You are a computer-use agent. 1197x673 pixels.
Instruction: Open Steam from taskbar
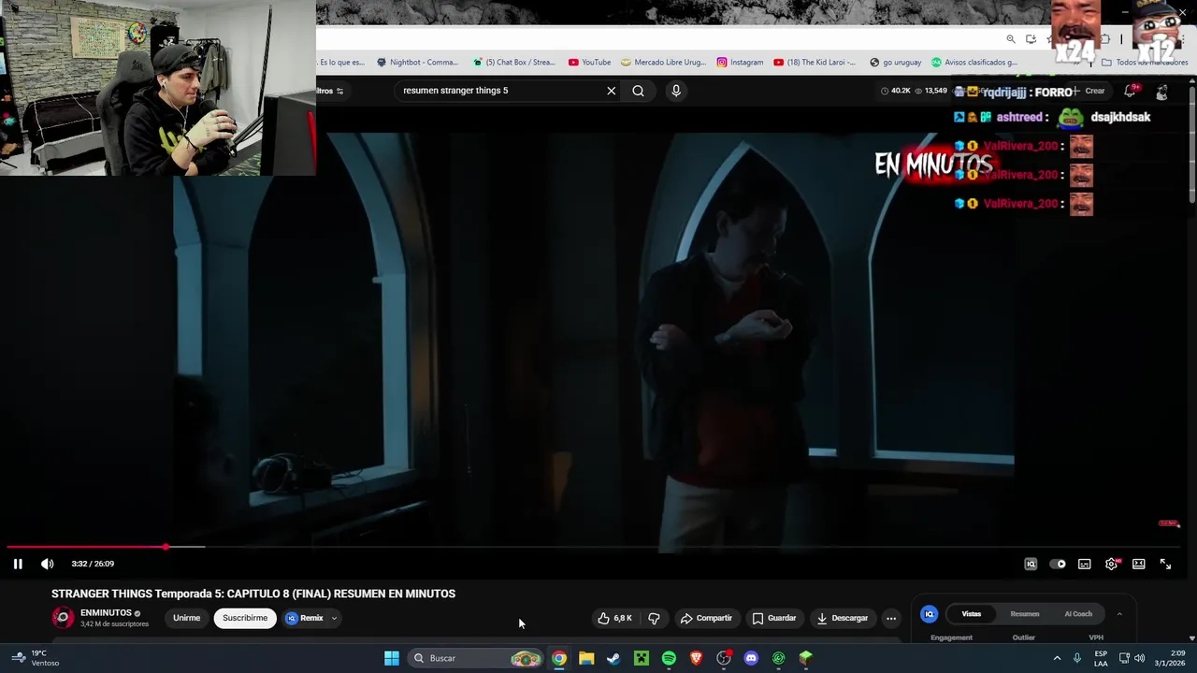(x=613, y=658)
